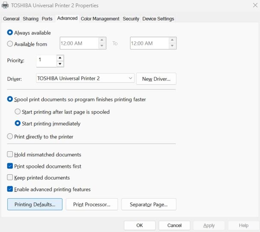Click the New Driver button

pos(156,79)
